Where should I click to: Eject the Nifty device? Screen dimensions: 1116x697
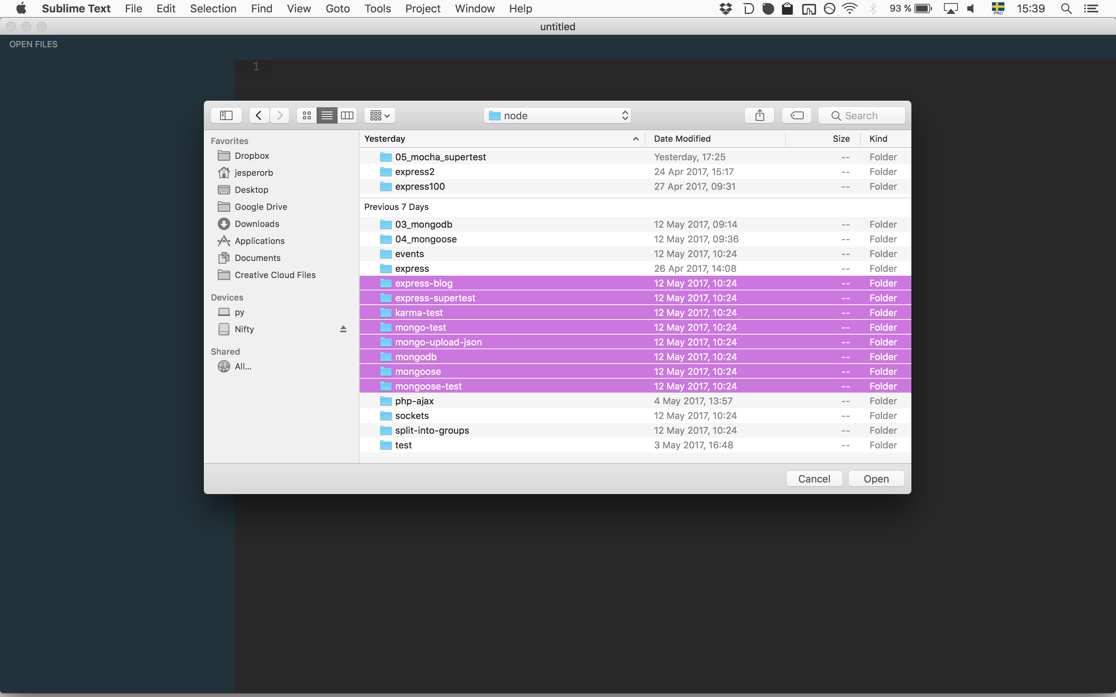pos(343,329)
